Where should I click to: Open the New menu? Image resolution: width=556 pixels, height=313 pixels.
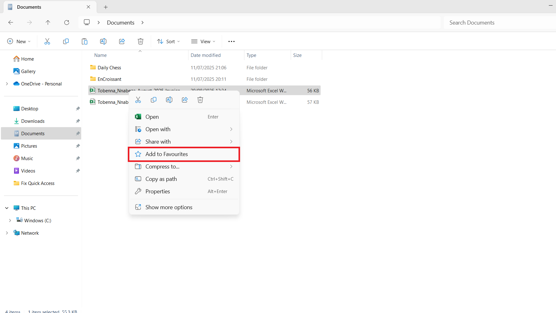[x=19, y=41]
